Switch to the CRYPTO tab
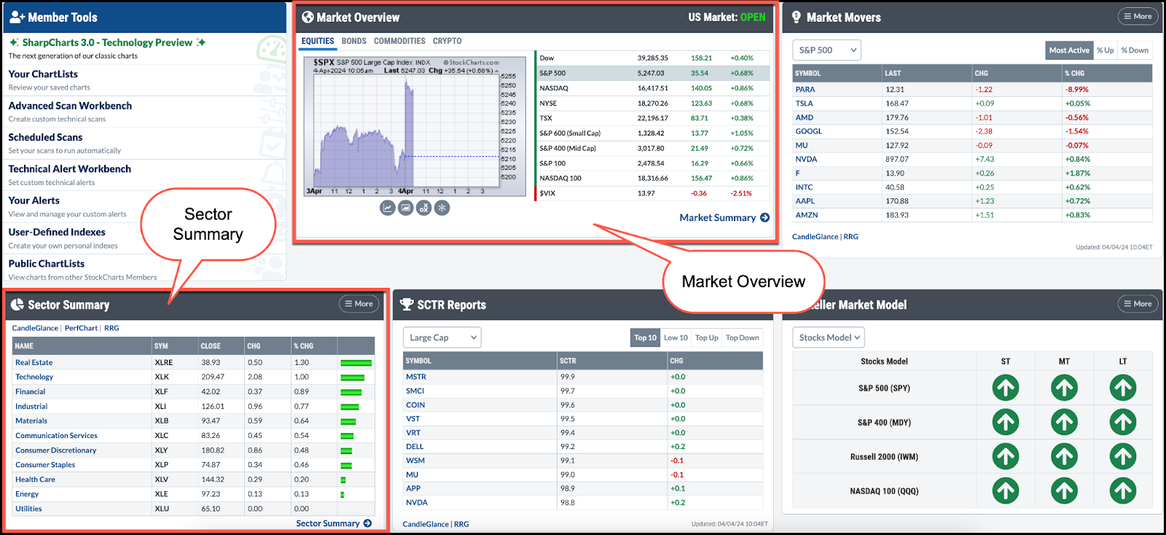1166x535 pixels. [x=447, y=41]
